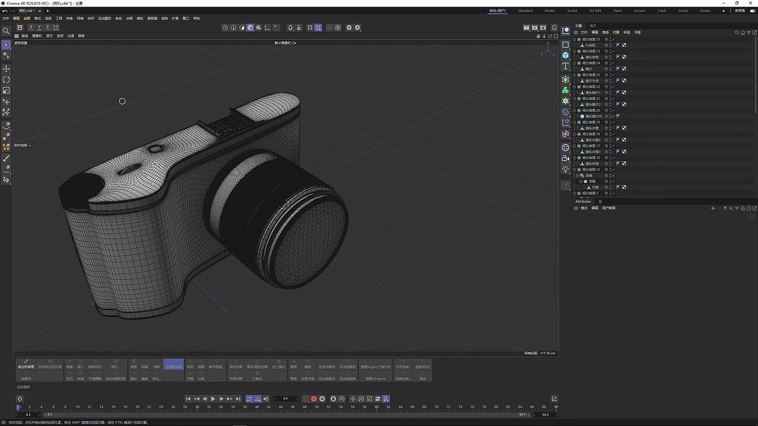Collapse the 细分曲面.25 tree node

pyautogui.click(x=574, y=39)
